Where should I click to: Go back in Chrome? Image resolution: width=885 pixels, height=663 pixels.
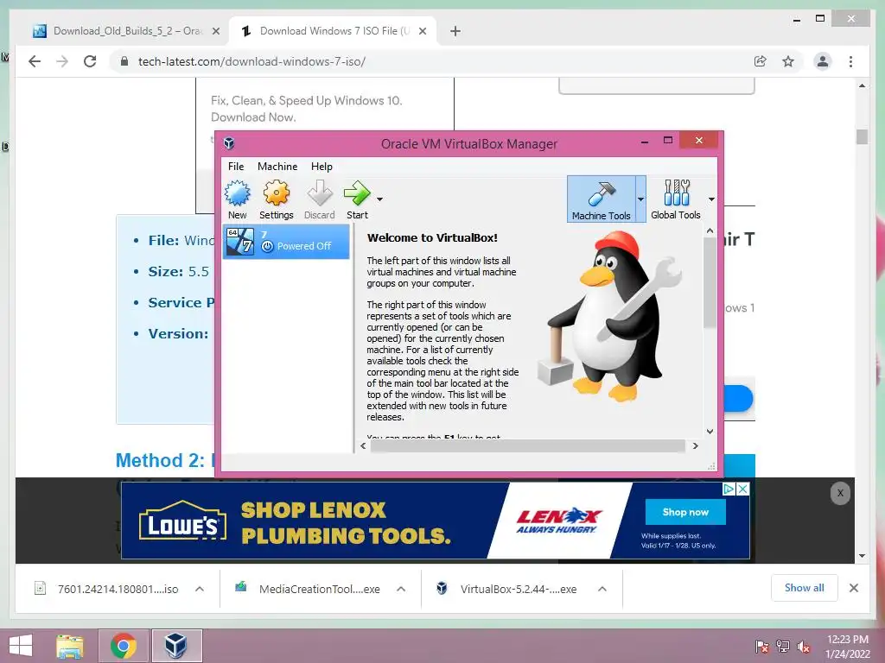click(x=35, y=61)
